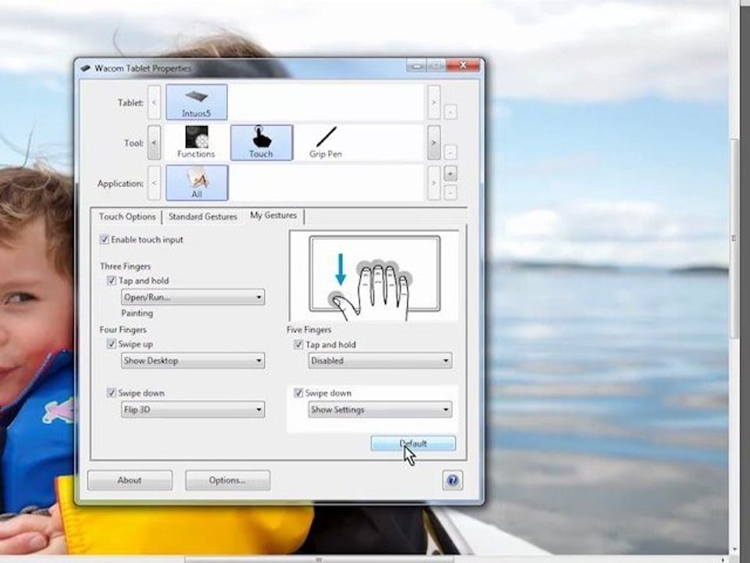Remove tool with the minus button

click(x=450, y=152)
